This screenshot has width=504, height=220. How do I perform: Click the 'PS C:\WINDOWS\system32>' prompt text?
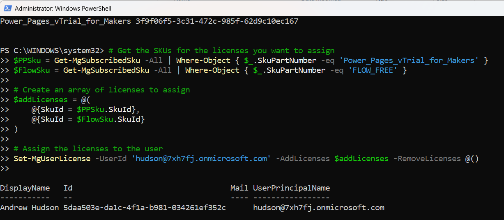52,51
